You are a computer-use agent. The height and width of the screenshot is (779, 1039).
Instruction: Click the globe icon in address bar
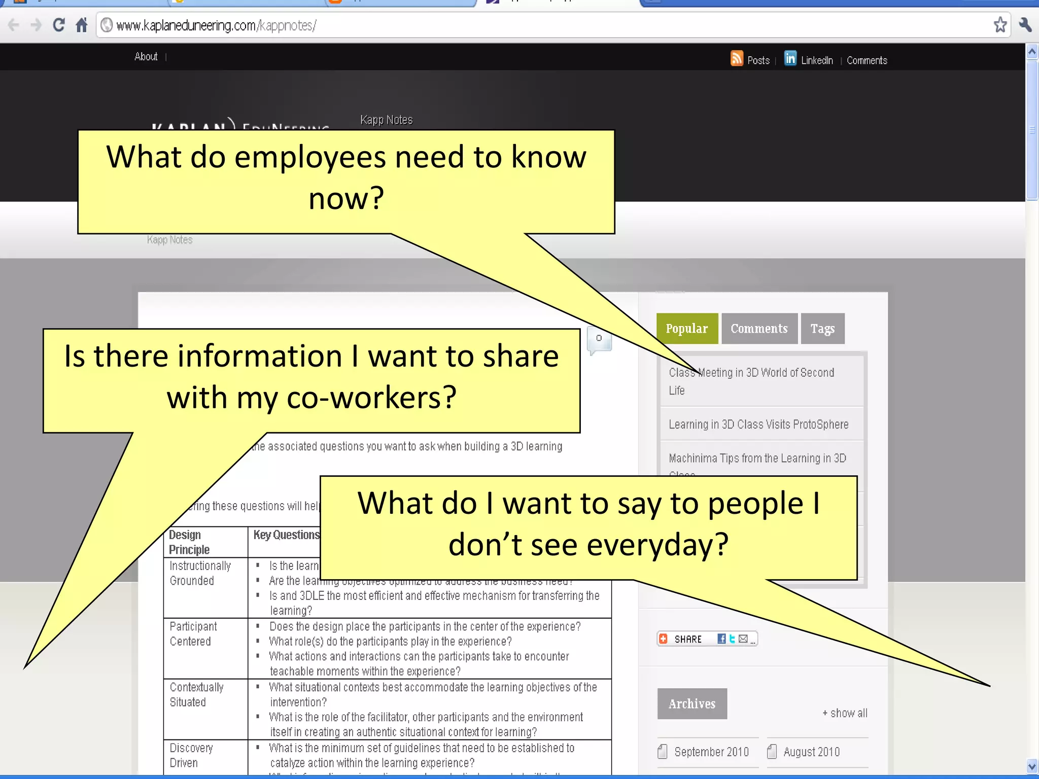107,25
